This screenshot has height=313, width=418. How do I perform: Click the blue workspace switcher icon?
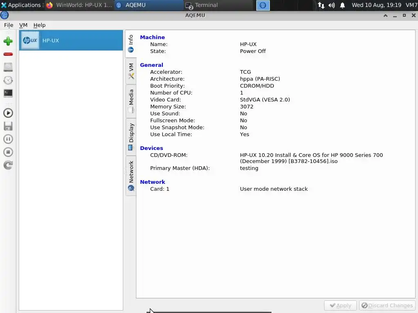pos(263,5)
